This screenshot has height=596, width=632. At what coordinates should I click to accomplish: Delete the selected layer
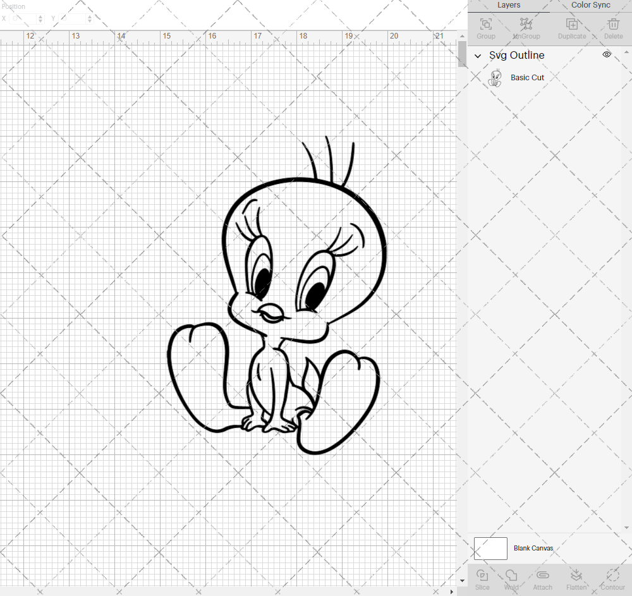coord(612,24)
